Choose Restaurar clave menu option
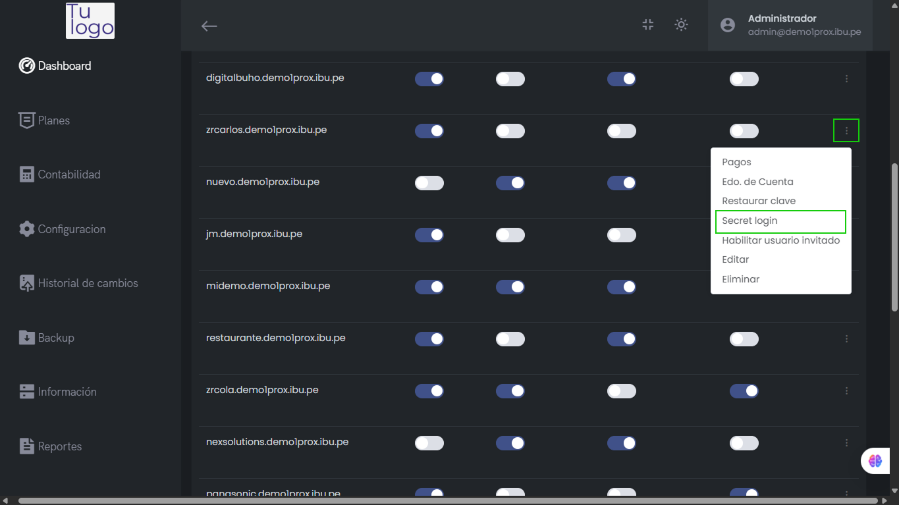The image size is (899, 505). point(759,201)
